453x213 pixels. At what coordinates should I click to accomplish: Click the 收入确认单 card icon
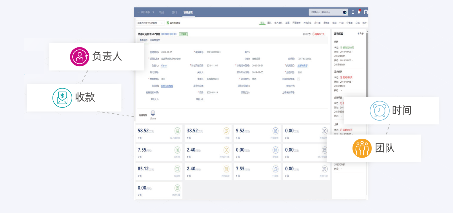pos(177,131)
